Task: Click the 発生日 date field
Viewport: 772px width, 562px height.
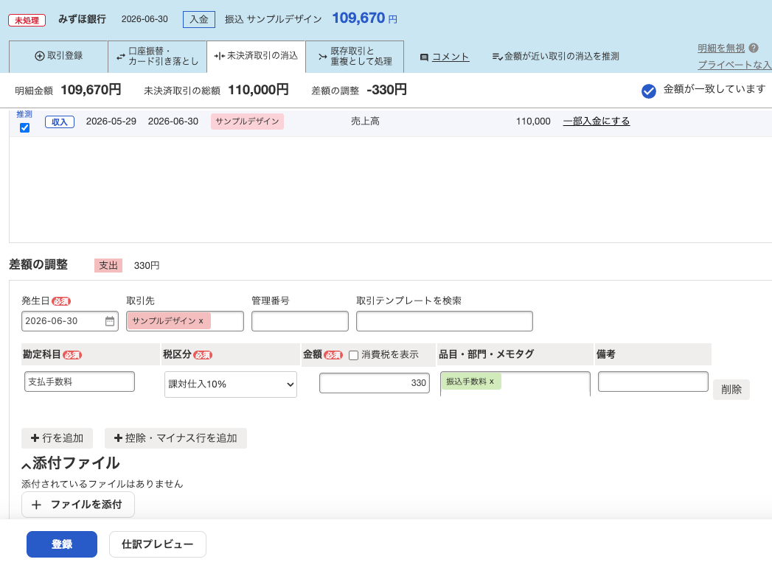Action: [x=70, y=321]
